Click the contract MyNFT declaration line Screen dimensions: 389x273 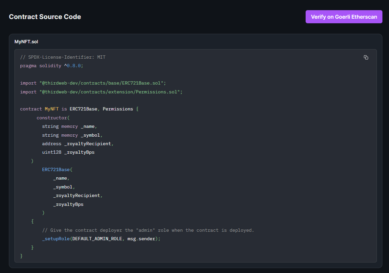coord(79,109)
